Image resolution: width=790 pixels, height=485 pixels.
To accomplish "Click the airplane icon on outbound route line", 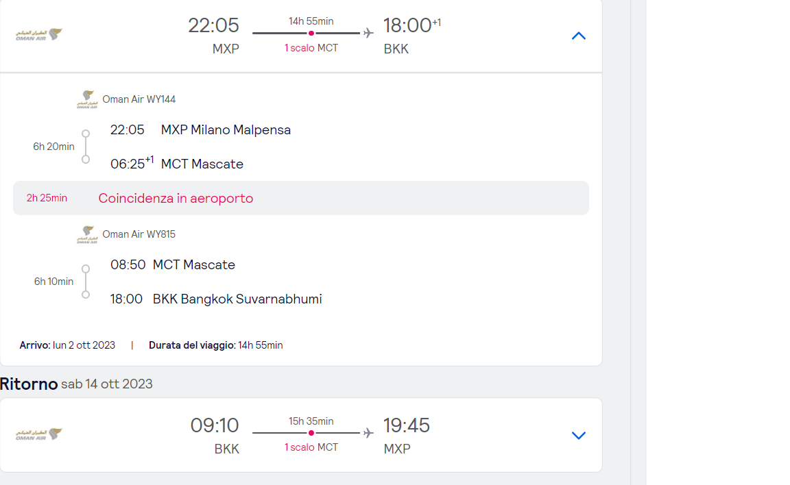I will tap(368, 33).
